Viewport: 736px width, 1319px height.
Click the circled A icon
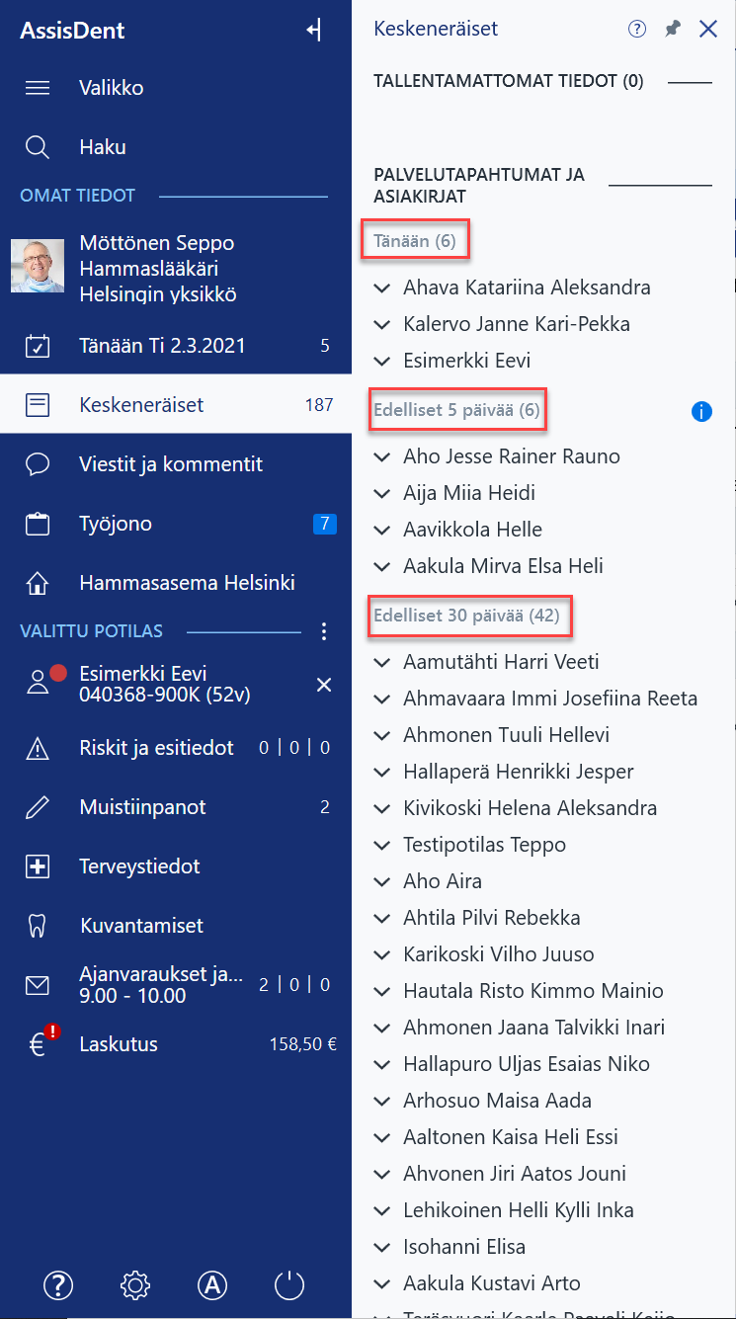coord(212,1285)
